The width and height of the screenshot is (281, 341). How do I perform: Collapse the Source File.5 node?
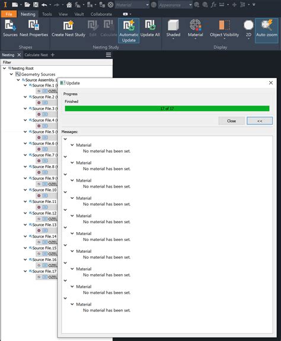25,132
